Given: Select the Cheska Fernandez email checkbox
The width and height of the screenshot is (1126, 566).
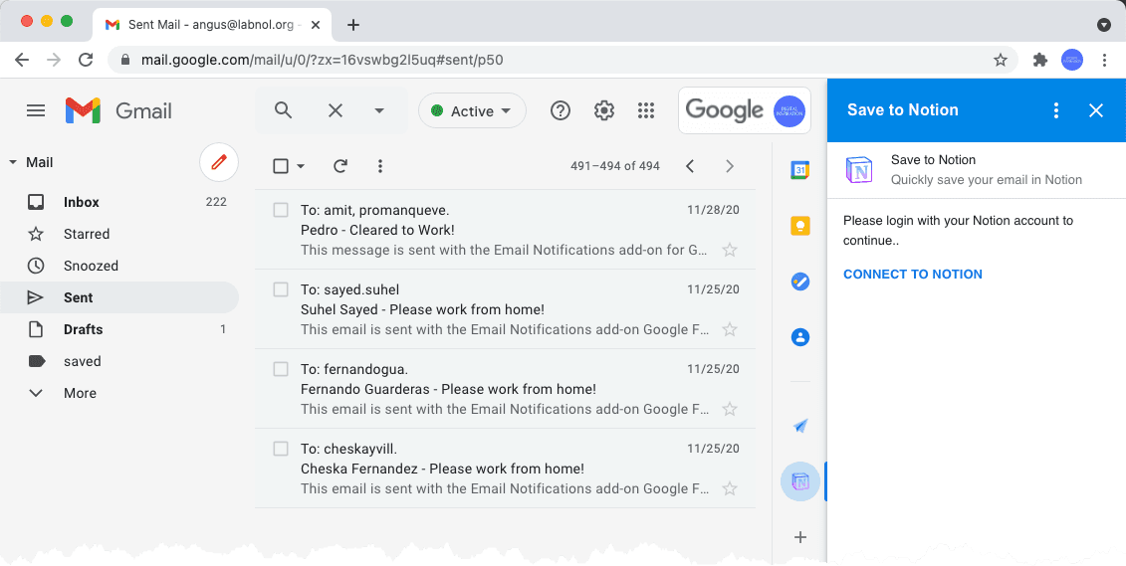Looking at the screenshot, I should (x=281, y=449).
